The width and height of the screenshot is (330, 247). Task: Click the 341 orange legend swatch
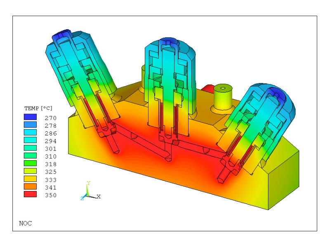(x=30, y=186)
